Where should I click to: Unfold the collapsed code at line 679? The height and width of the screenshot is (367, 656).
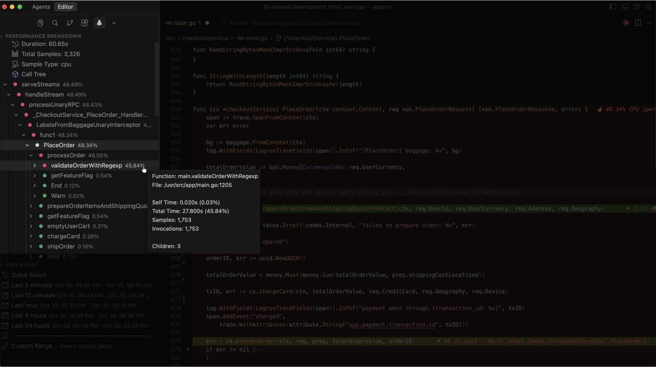pos(187,349)
